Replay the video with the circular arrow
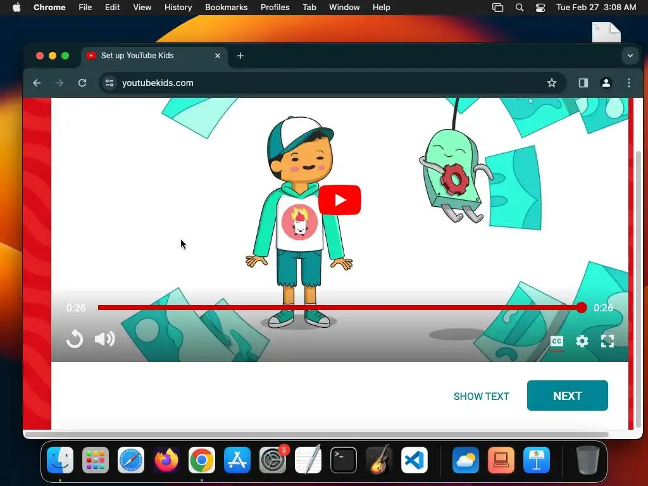 tap(75, 339)
